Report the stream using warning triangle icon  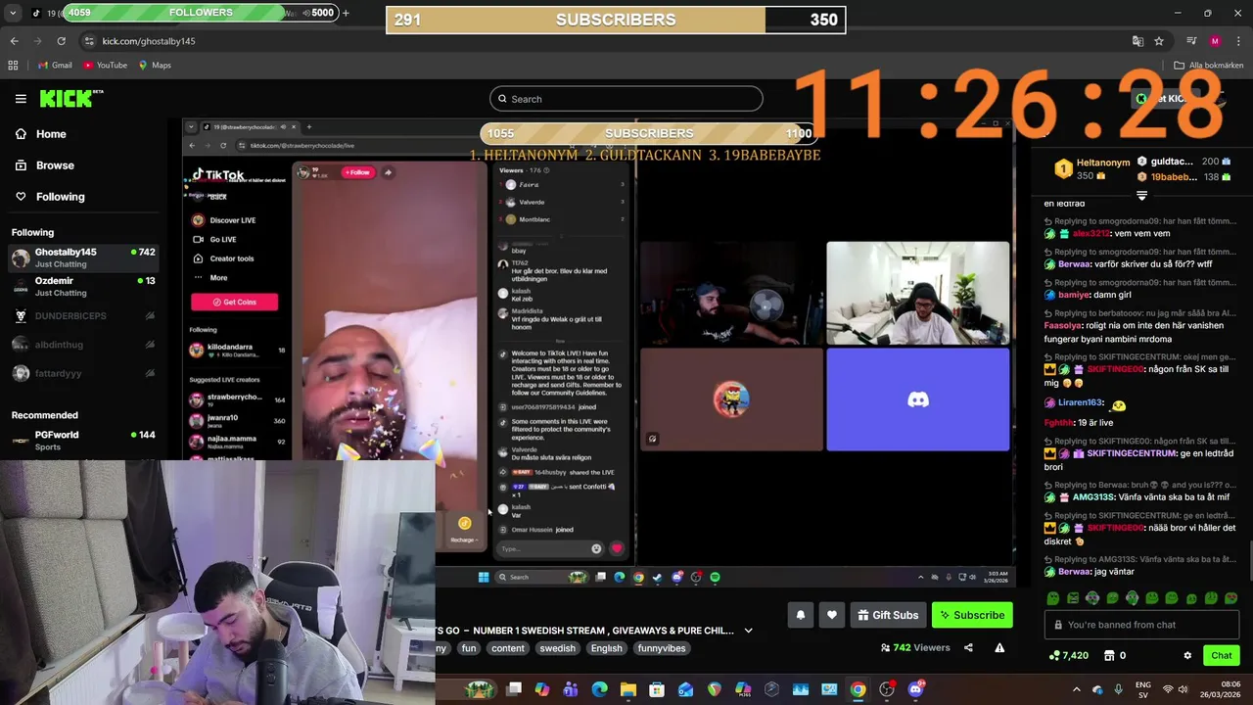(x=999, y=647)
